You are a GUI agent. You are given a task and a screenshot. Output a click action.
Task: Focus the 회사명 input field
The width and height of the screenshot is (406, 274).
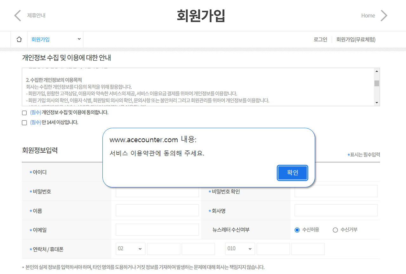tap(336, 210)
